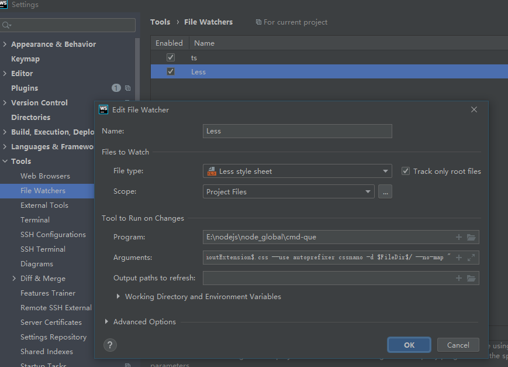Expand Appearance & Behavior tree node
This screenshot has width=508, height=367.
click(x=5, y=44)
